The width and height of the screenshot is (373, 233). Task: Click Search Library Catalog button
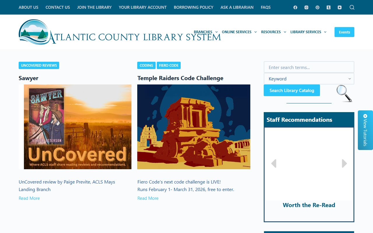point(292,90)
